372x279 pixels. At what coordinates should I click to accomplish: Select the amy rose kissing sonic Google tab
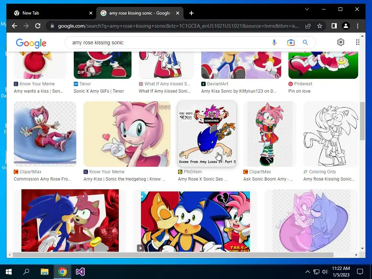139,13
